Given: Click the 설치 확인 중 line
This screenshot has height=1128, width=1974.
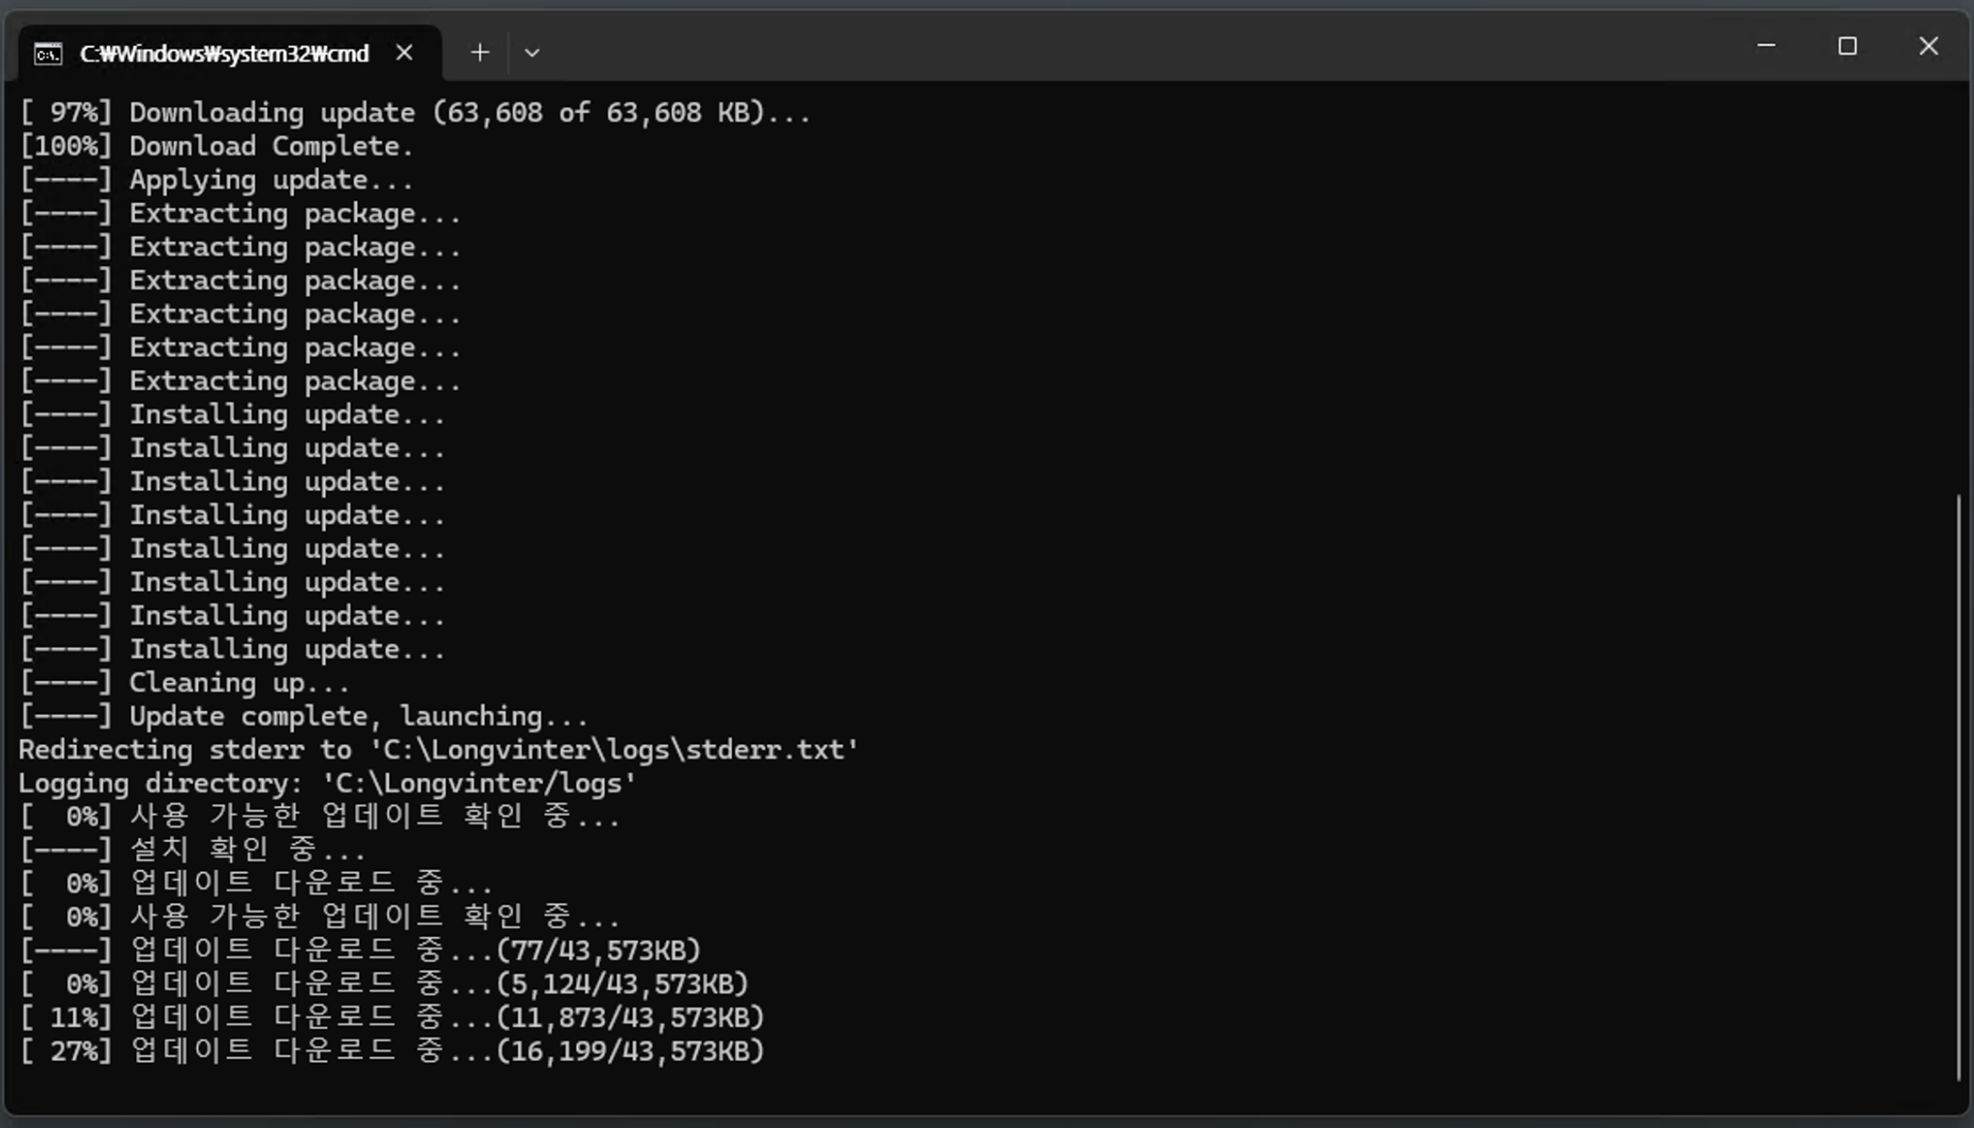Looking at the screenshot, I should 193,850.
